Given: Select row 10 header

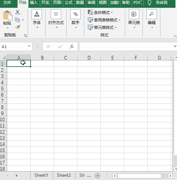Looking at the screenshot, I should (x=3, y=119).
